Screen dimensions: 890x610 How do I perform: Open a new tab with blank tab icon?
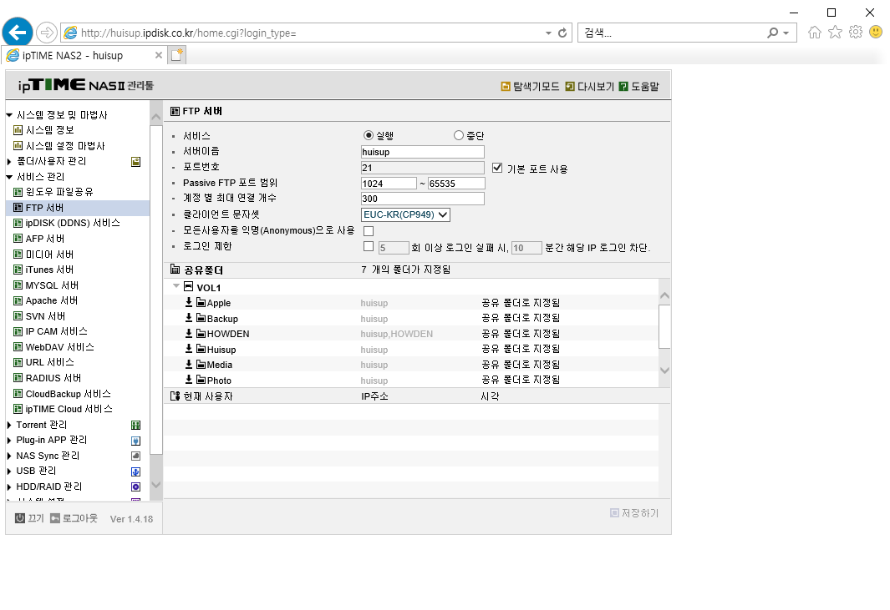coord(177,55)
